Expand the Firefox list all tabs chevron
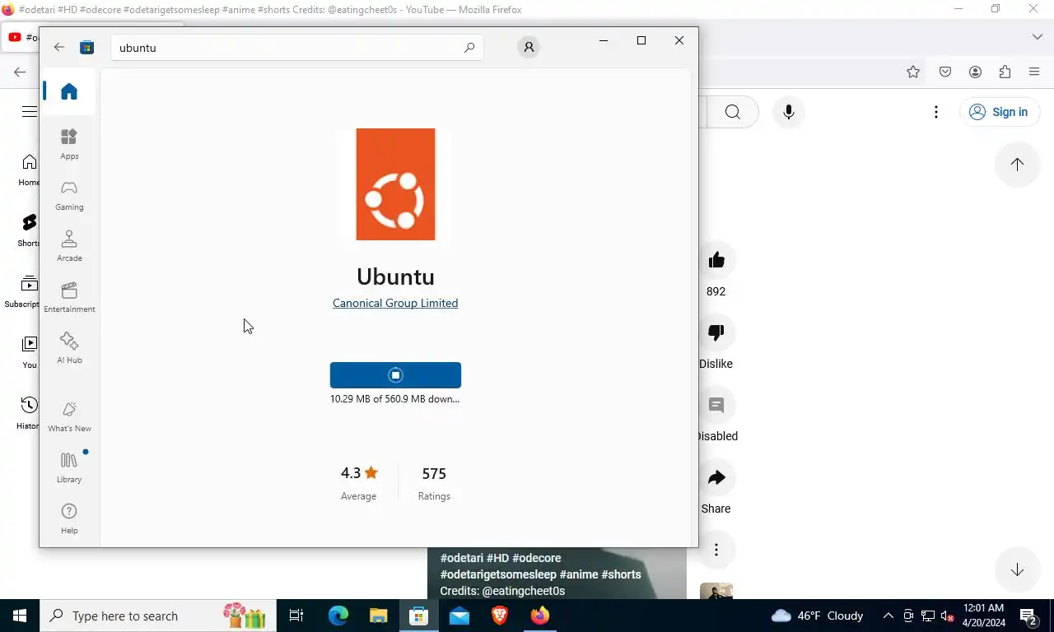This screenshot has width=1054, height=632. [x=1038, y=37]
